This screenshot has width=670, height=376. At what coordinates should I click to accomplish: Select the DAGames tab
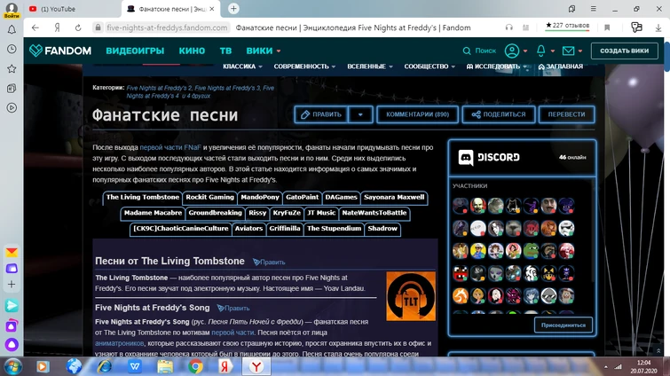(x=341, y=197)
